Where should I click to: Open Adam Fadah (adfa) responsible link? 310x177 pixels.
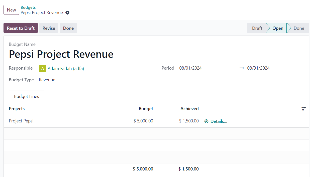point(66,68)
